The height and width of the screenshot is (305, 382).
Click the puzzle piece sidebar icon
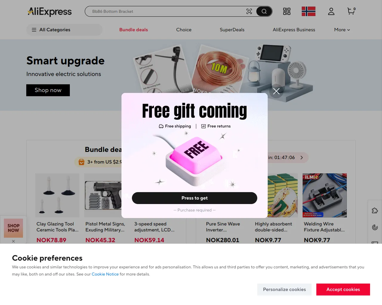click(375, 211)
